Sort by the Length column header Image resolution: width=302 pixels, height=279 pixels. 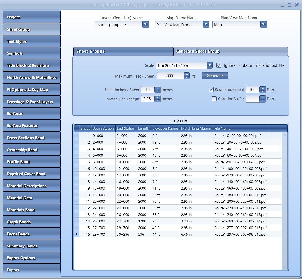tap(144, 128)
